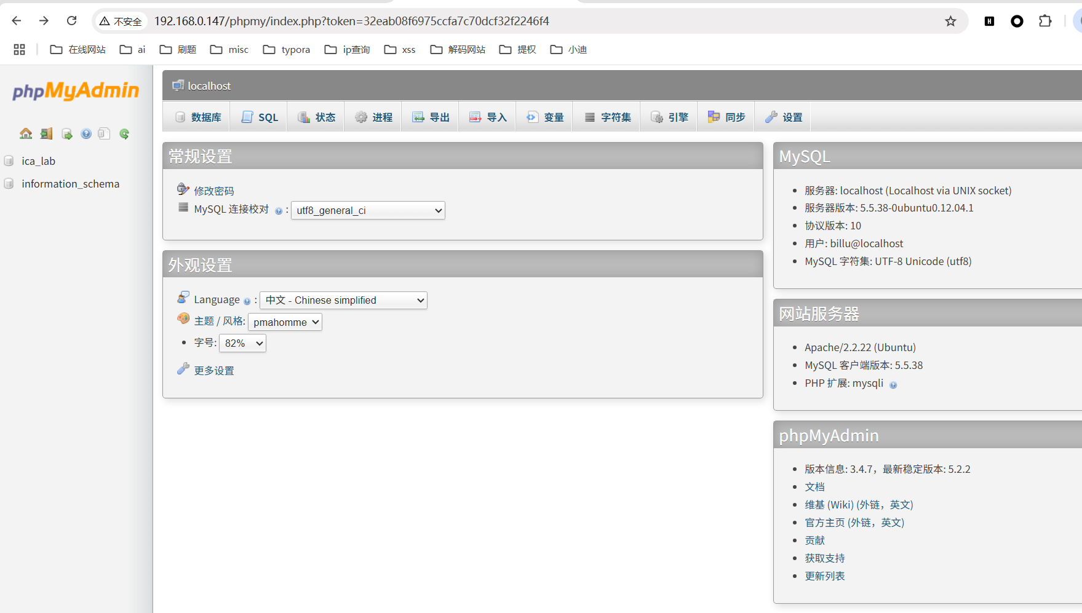The height and width of the screenshot is (613, 1082).
Task: Open the ip查询 bookmark folder
Action: (348, 49)
